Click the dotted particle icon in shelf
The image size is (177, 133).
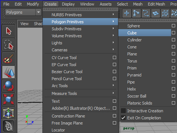(174, 13)
